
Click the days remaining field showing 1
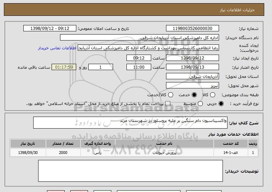pyautogui.click(x=101, y=67)
